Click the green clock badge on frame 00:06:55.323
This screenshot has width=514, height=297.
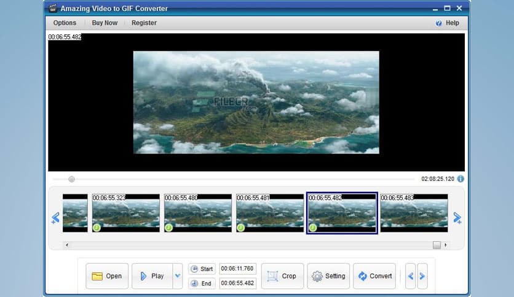97,227
